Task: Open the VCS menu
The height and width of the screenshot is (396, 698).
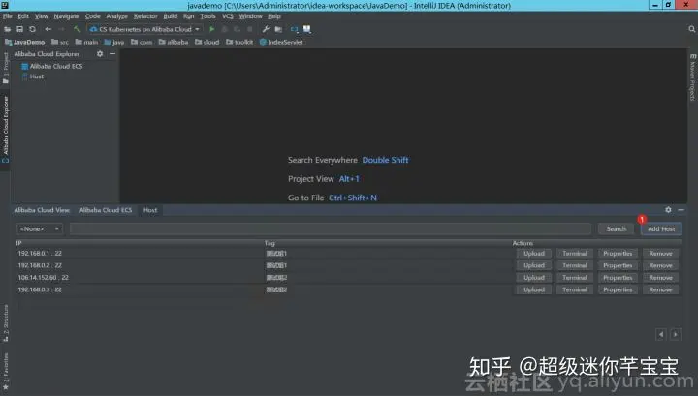Action: pos(228,16)
